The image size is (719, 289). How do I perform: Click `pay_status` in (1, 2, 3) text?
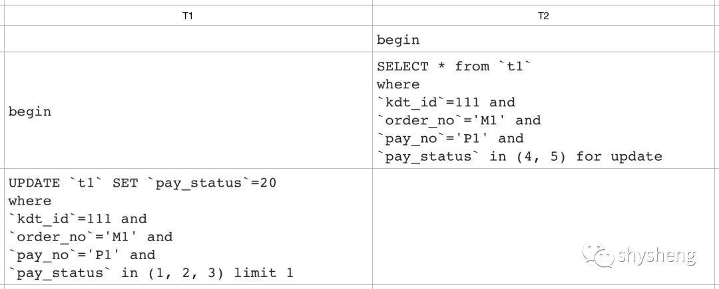[117, 273]
